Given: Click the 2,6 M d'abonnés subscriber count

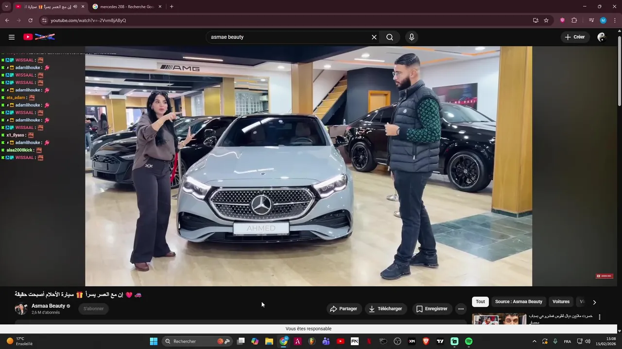Looking at the screenshot, I should pos(46,313).
